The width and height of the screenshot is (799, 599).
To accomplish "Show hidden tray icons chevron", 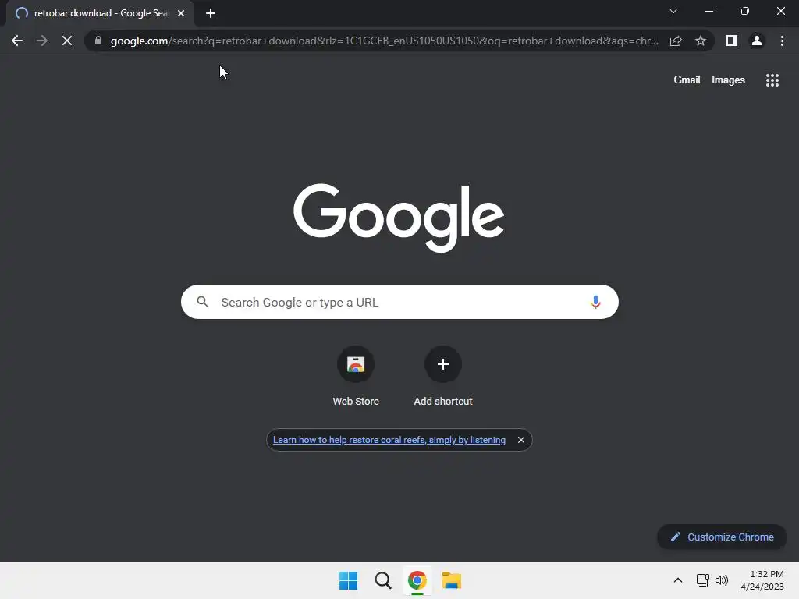I will (x=678, y=580).
